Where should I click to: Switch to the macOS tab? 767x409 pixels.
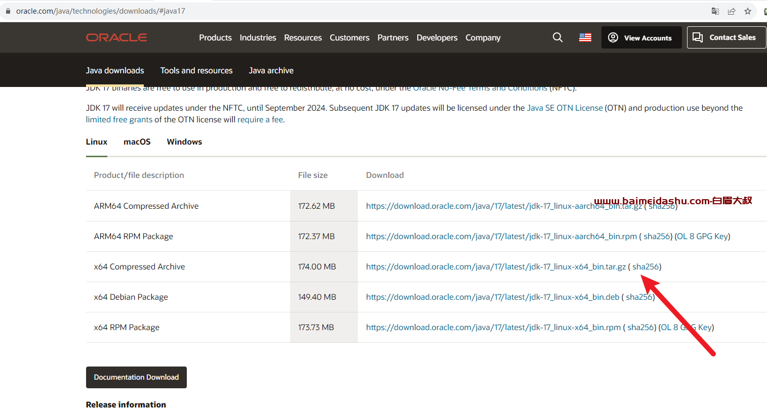[x=137, y=142]
